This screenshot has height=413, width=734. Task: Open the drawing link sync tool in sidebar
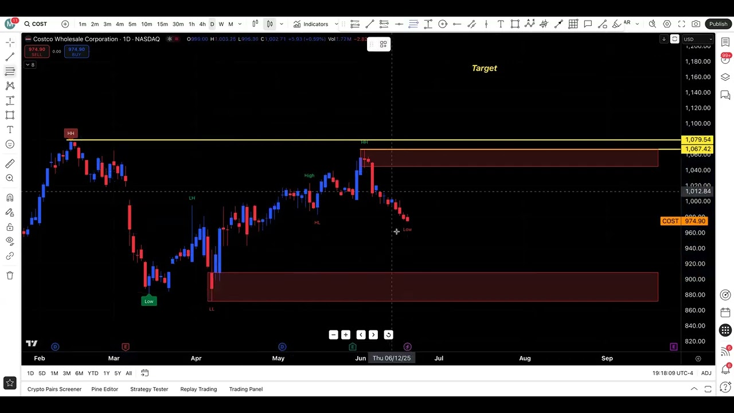click(10, 256)
